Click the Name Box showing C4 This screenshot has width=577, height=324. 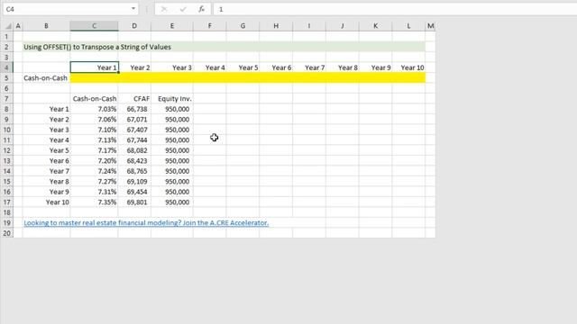pos(66,9)
